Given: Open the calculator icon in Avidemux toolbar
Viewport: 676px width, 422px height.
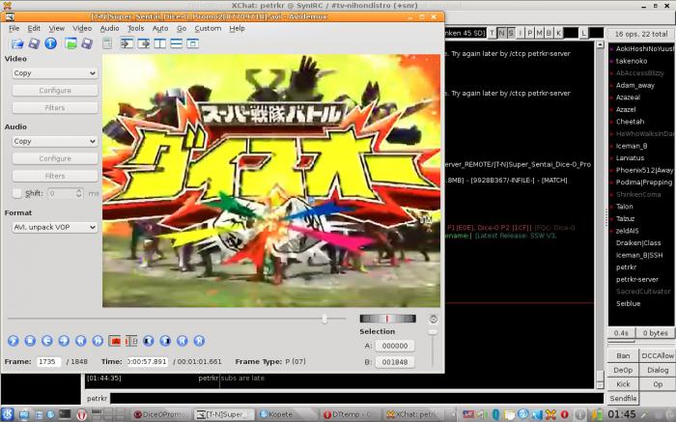Looking at the screenshot, I should tap(107, 43).
